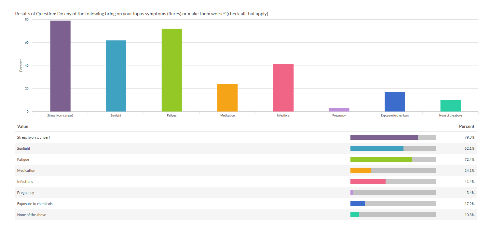Click the 79.3% value for Stress
The height and width of the screenshot is (233, 491).
469,137
